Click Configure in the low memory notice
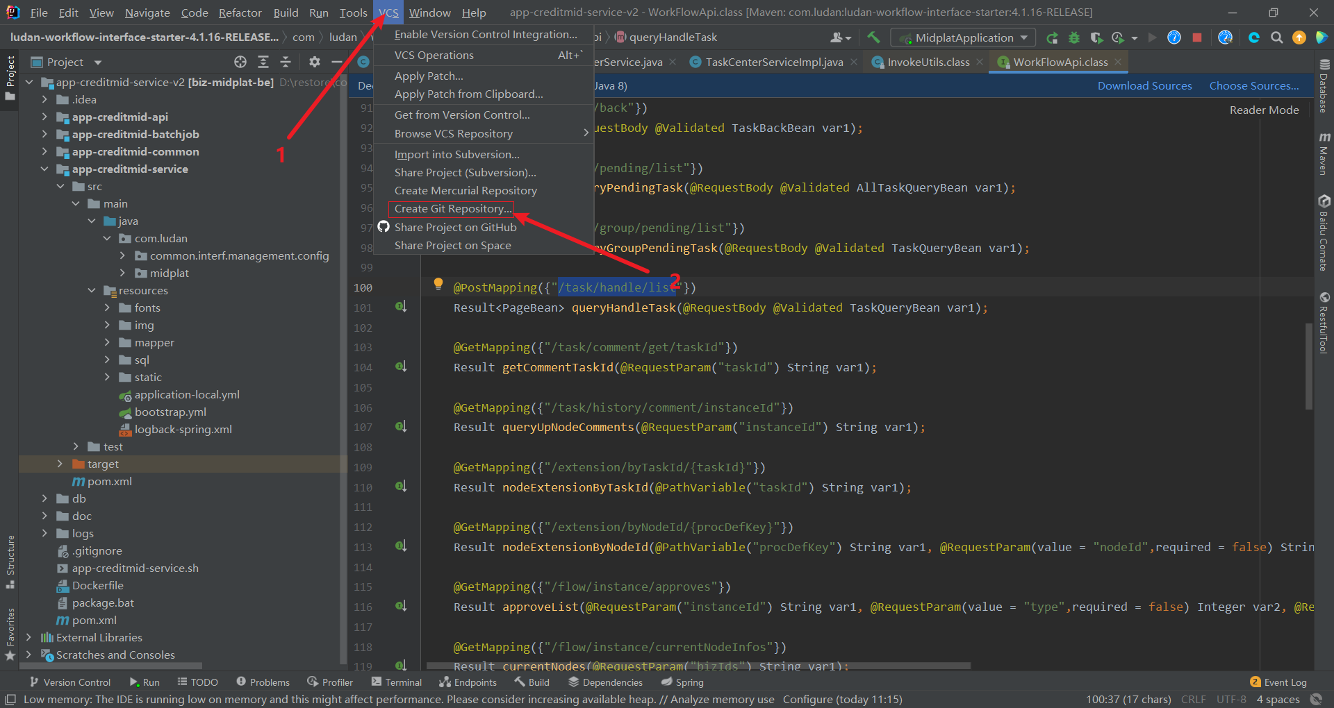The image size is (1334, 708). [x=807, y=699]
